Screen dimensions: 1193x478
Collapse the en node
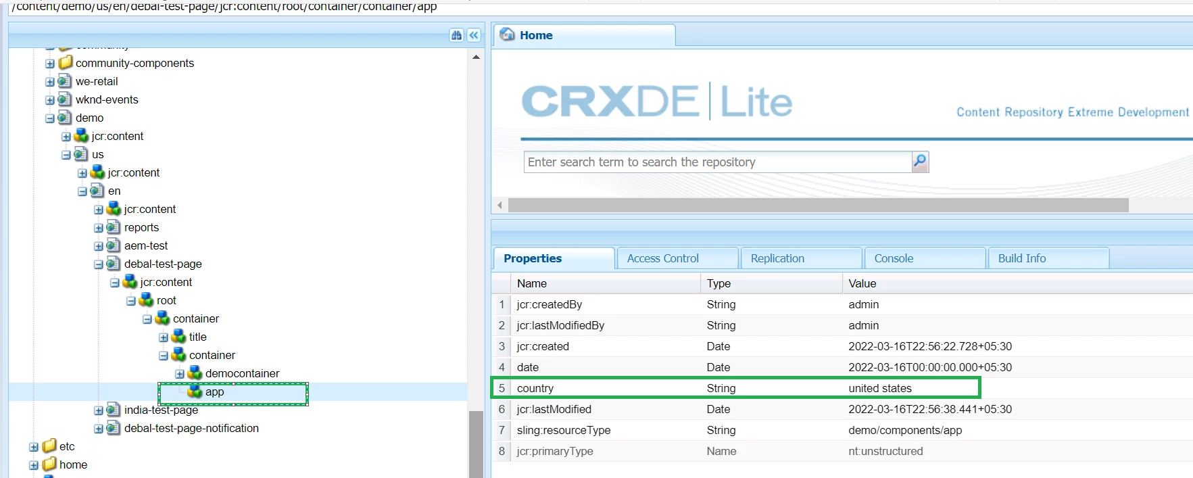coord(82,191)
